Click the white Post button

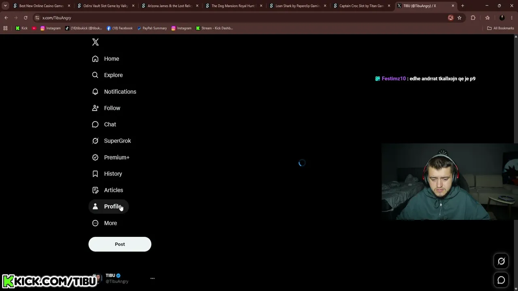click(x=120, y=244)
